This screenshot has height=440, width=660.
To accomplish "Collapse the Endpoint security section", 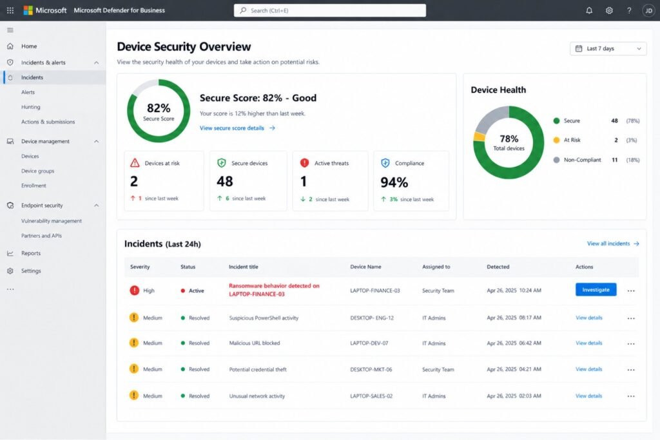I will (x=97, y=206).
